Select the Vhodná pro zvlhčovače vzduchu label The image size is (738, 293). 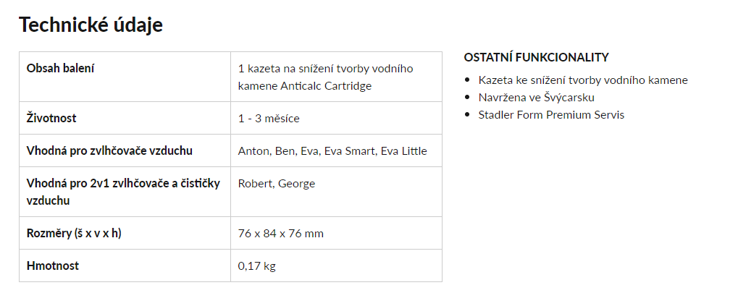coord(109,151)
